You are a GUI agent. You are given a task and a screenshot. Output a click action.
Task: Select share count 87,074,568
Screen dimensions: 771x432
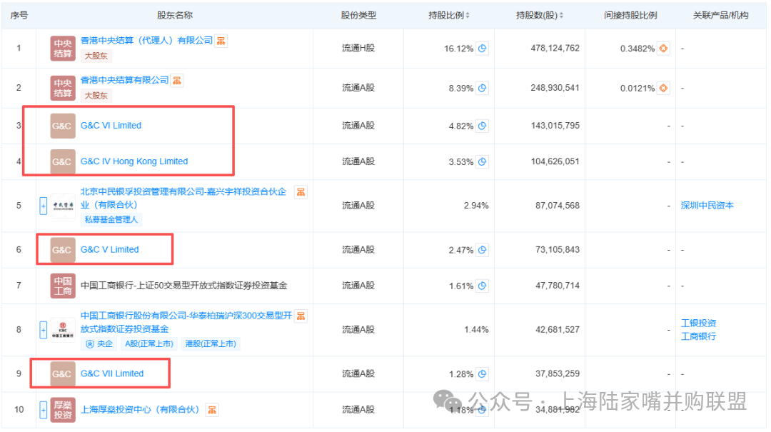(x=558, y=205)
